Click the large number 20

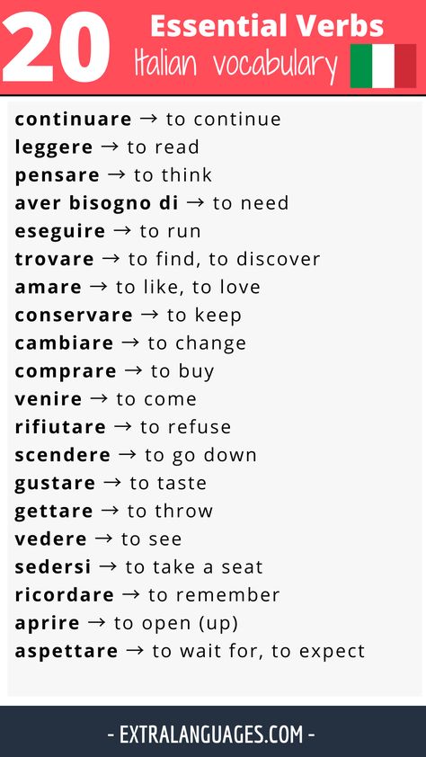tap(57, 47)
